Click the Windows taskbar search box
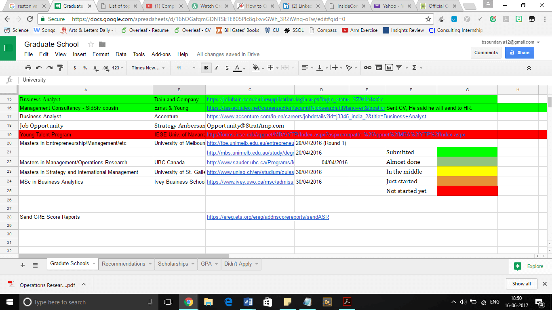Screen dimensions: 552x310 click(x=89, y=302)
